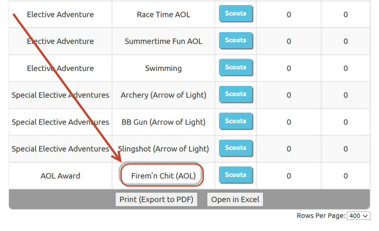The image size is (379, 231).
Task: Click first zero count in Firem'n Chit row
Action: pyautogui.click(x=289, y=176)
